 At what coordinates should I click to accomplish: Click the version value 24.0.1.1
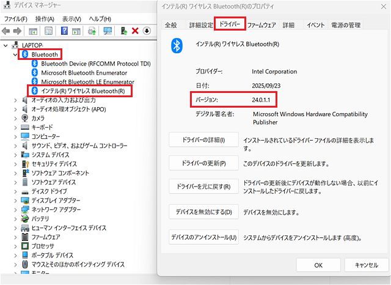click(261, 100)
